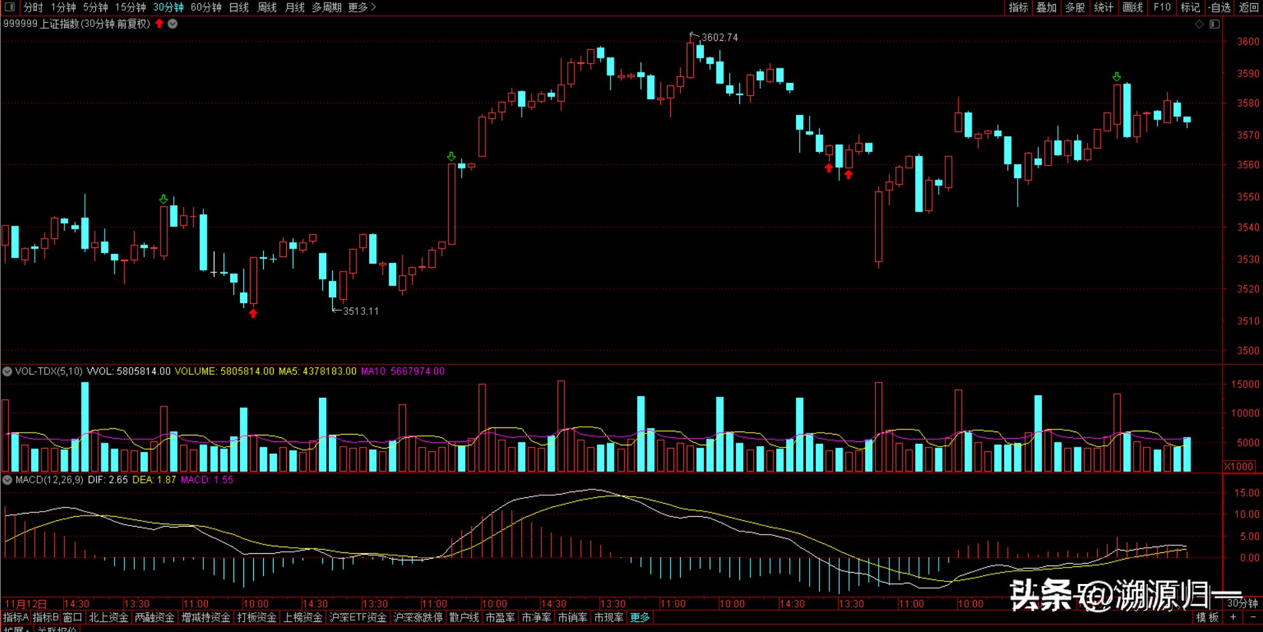Click the 3513.11 low price label
Screen dimensions: 1263x632
[x=360, y=311]
